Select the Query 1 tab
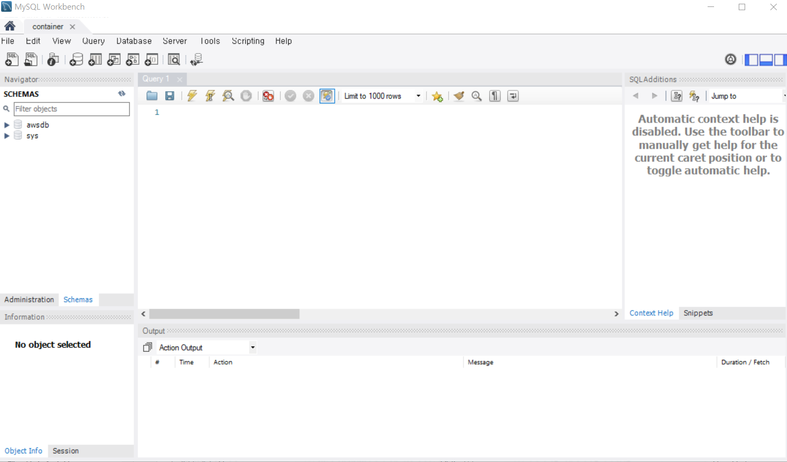787x462 pixels. (x=156, y=79)
